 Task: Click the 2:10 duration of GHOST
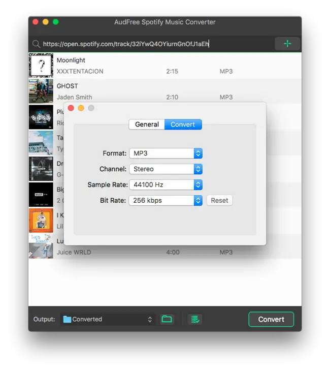[172, 97]
